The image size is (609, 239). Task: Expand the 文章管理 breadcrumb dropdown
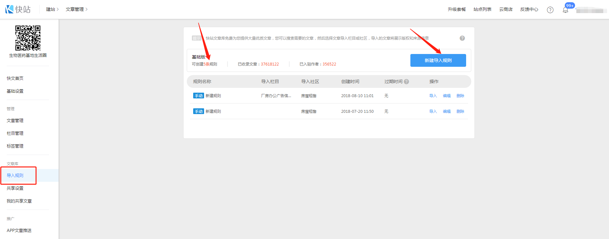click(77, 9)
